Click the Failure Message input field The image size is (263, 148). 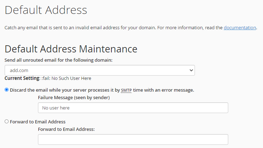point(133,108)
